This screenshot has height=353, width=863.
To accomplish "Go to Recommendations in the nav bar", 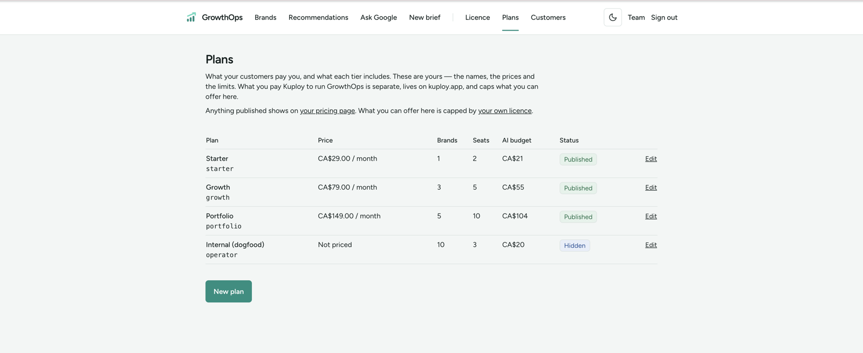I will tap(318, 17).
